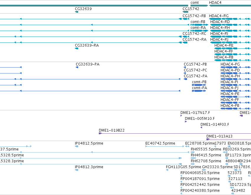Select the 429482 EST label

pyautogui.click(x=238, y=191)
